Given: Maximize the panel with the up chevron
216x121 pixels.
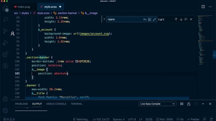Looking at the screenshot, I should click(203, 104).
